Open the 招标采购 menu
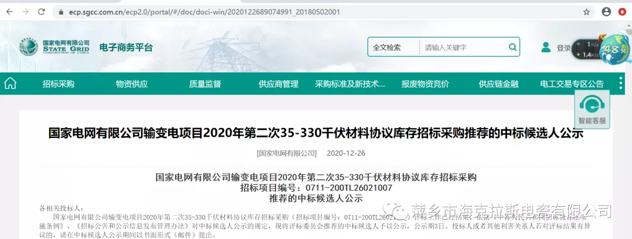632x239 pixels. (58, 84)
